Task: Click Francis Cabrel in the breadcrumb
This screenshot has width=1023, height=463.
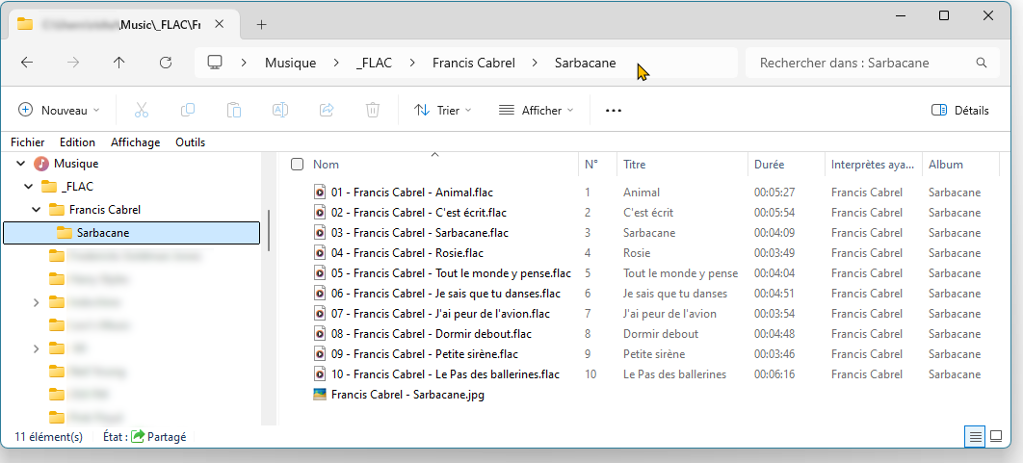Action: [474, 64]
